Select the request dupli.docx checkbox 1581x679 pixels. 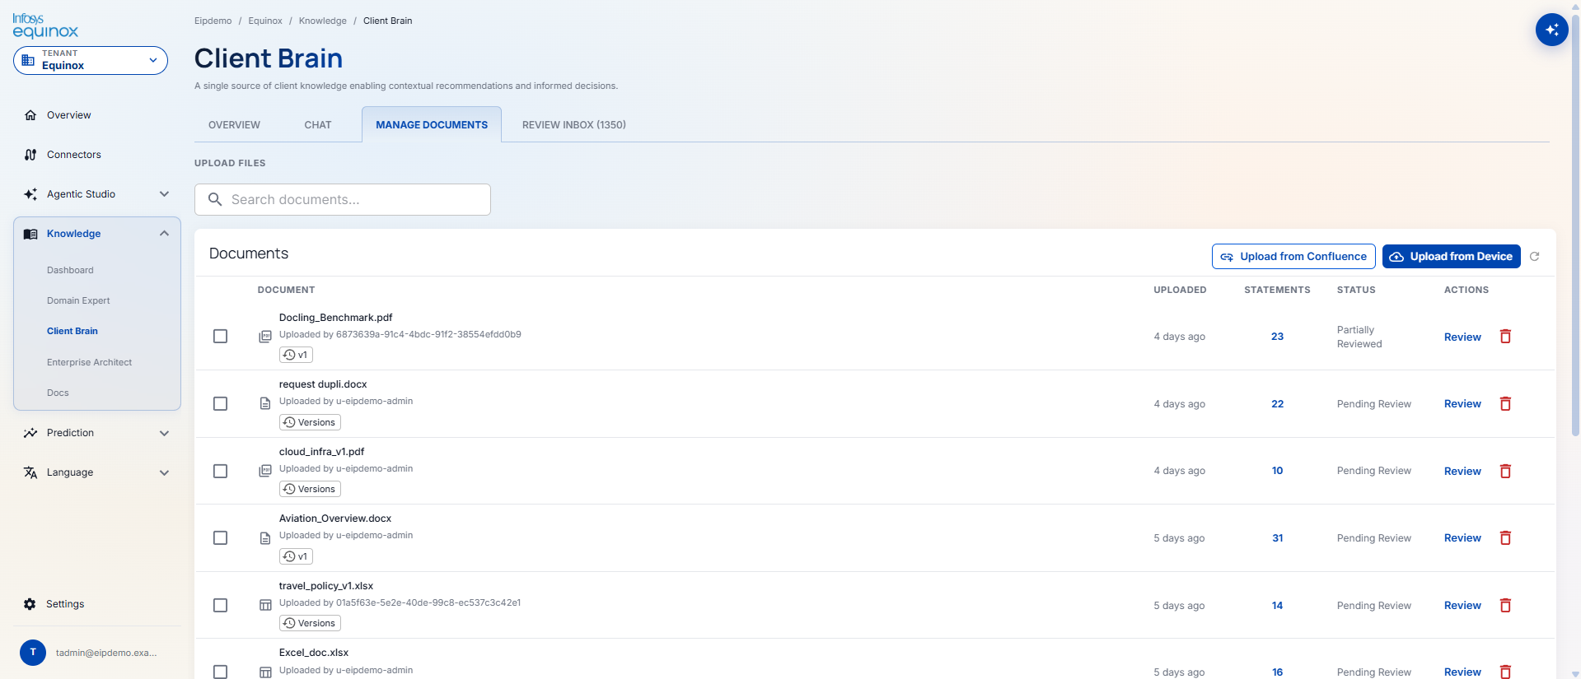click(x=220, y=404)
